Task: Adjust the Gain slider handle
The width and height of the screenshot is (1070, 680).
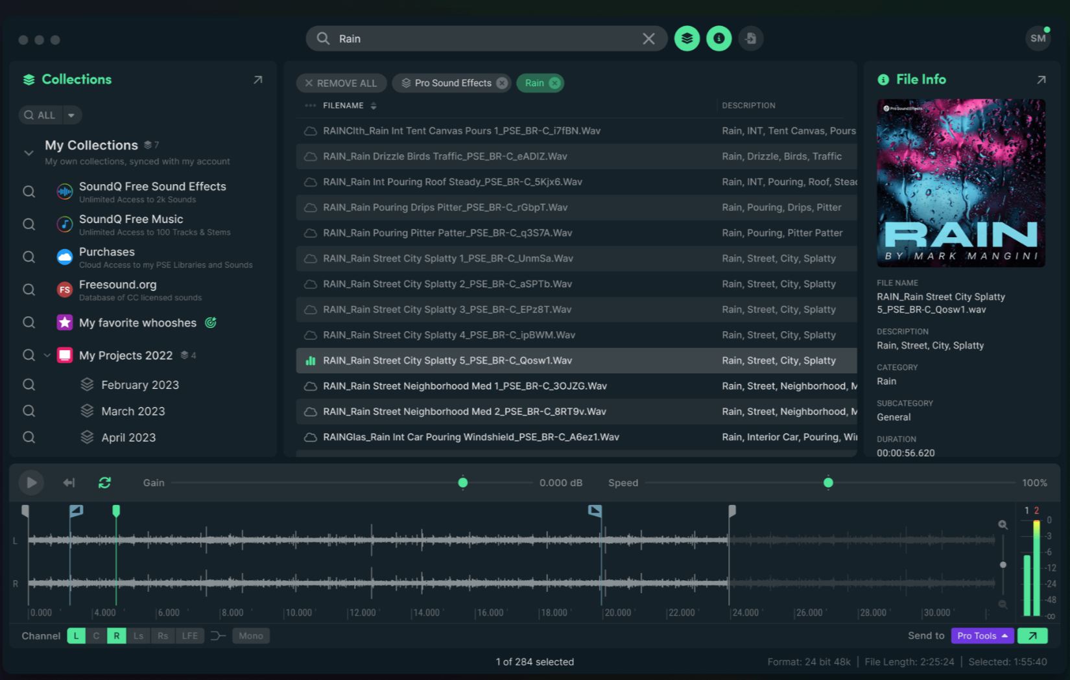Action: (462, 482)
